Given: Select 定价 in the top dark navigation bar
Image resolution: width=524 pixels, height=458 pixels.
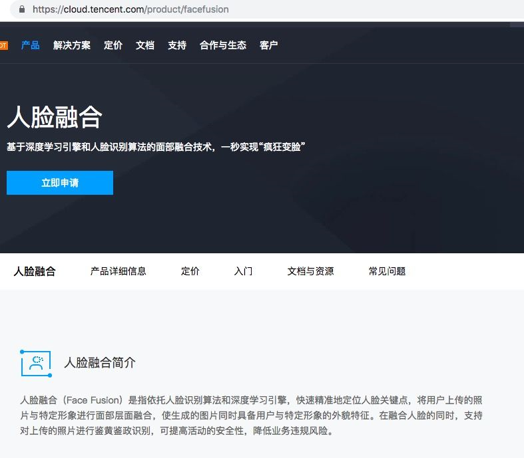Looking at the screenshot, I should 113,45.
